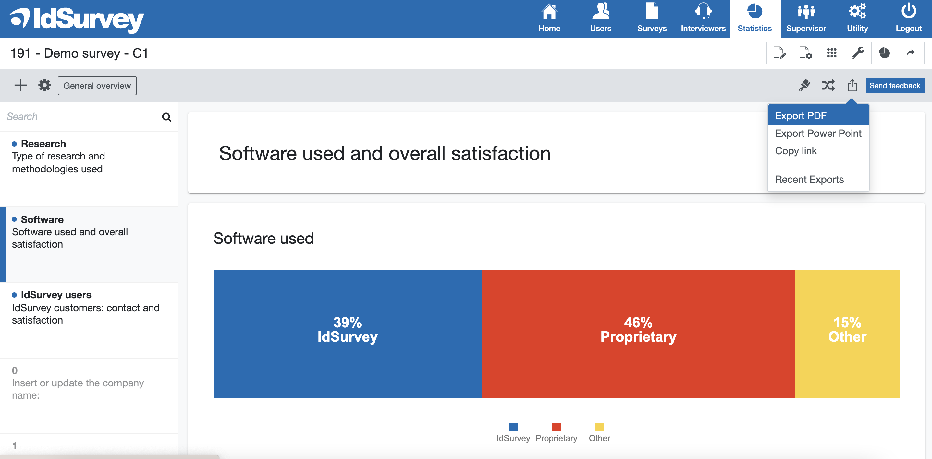Toggle the export share dropdown icon
Viewport: 932px width, 459px height.
coord(852,85)
